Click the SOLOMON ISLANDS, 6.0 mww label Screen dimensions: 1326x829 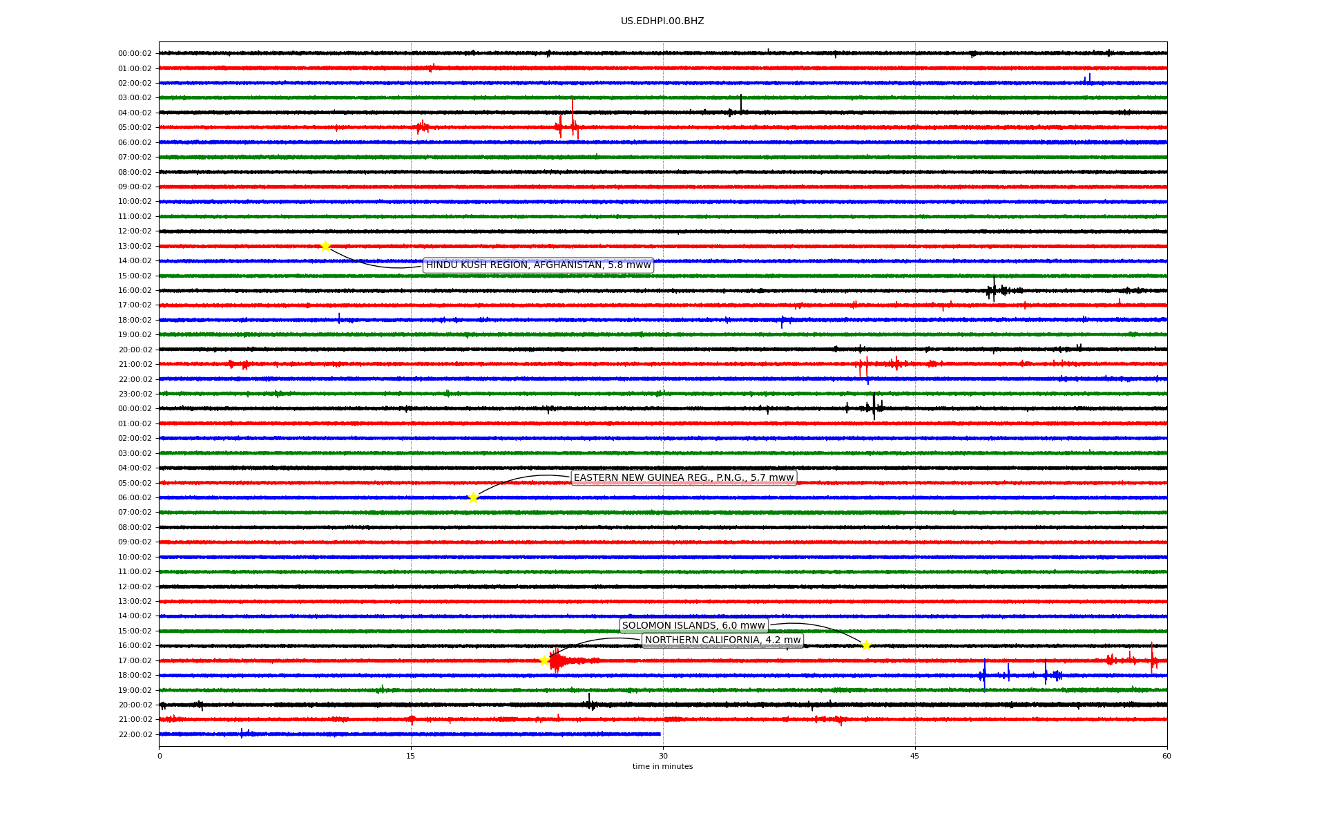tap(693, 626)
